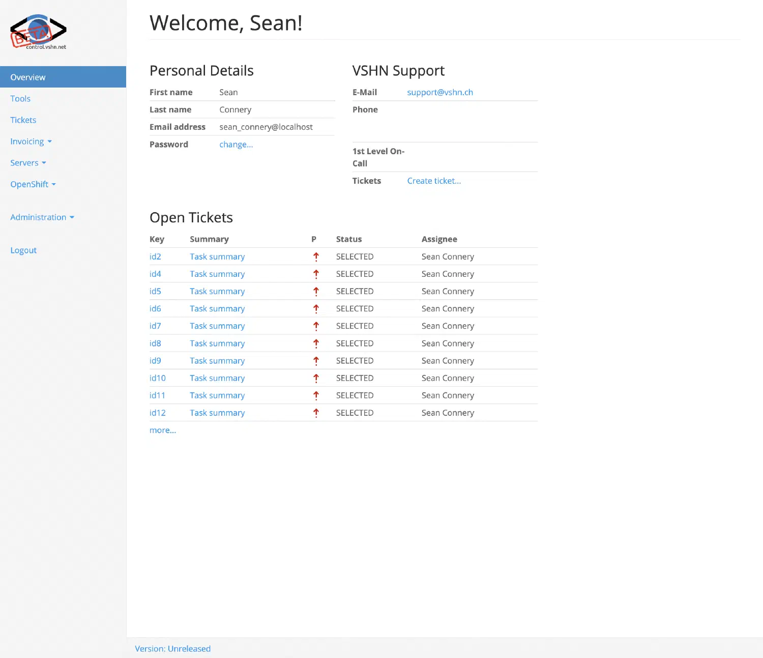Expand the Servers menu
This screenshot has width=763, height=658.
tap(28, 162)
